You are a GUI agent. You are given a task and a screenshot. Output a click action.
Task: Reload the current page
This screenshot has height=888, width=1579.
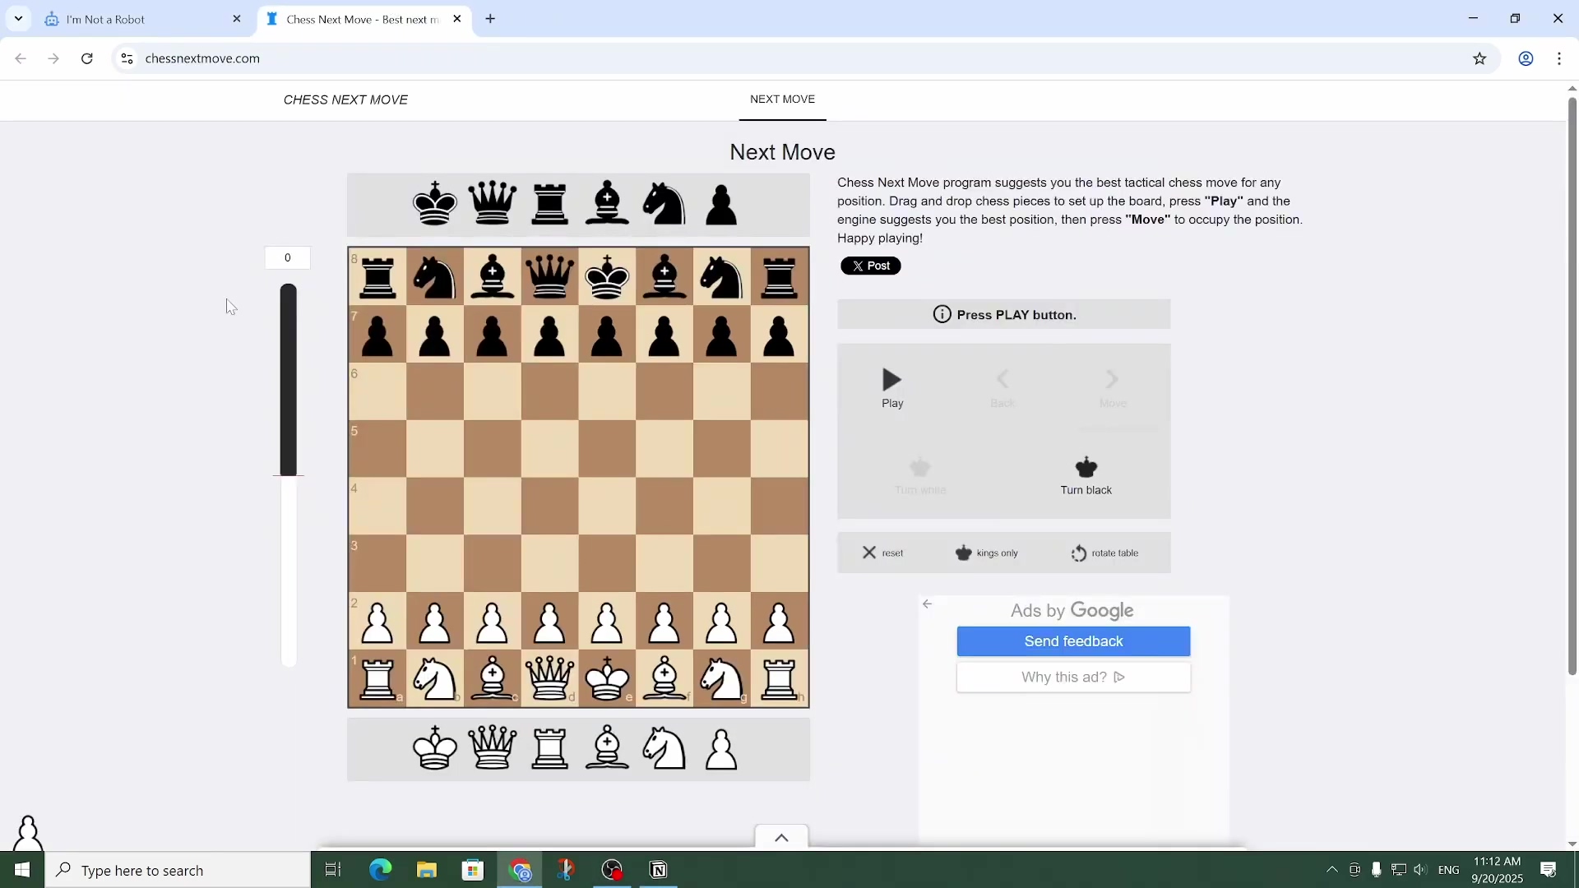click(87, 58)
